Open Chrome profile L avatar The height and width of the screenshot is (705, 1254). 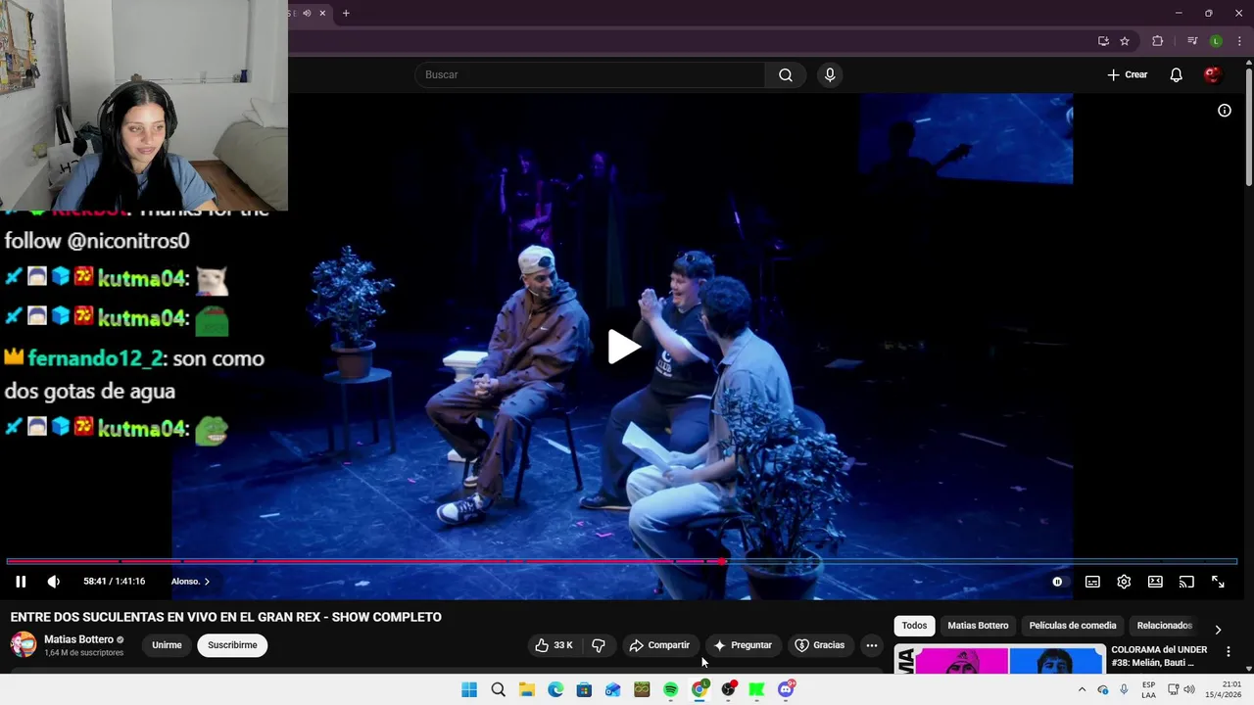(1216, 41)
